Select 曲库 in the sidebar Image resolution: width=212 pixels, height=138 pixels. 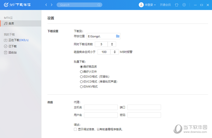(x=21, y=24)
